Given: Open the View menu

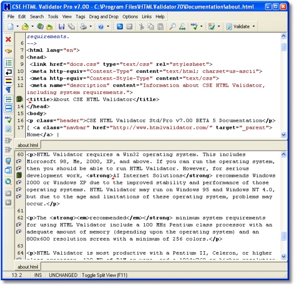Looking at the screenshot, I should [x=67, y=17].
